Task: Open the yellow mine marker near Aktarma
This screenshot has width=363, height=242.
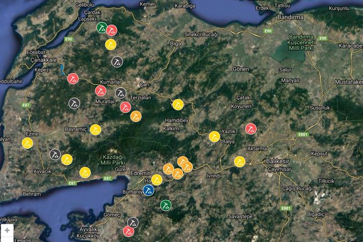Action: tap(239, 162)
